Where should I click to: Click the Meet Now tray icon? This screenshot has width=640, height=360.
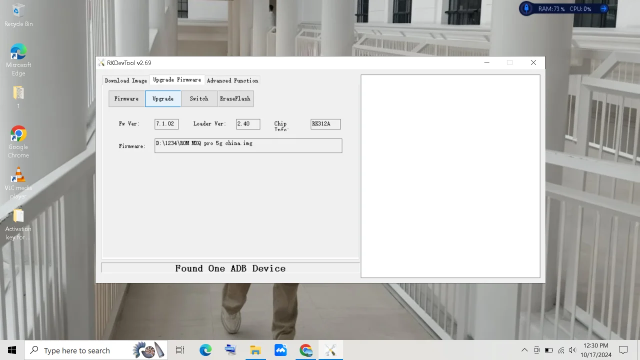[x=536, y=350]
